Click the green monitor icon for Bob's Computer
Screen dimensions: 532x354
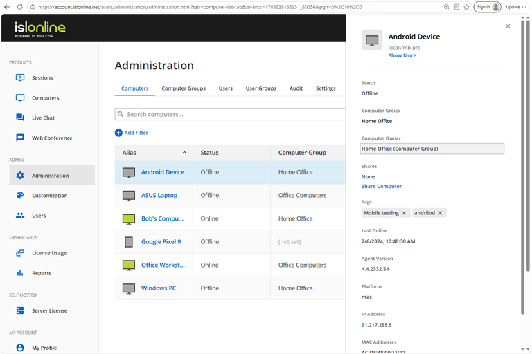coord(129,219)
